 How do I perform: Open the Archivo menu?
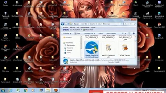click(x=65, y=27)
